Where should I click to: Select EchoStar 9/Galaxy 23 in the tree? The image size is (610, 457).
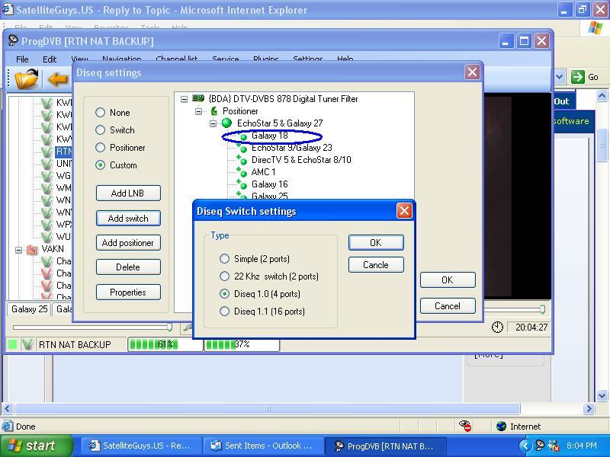pos(292,148)
